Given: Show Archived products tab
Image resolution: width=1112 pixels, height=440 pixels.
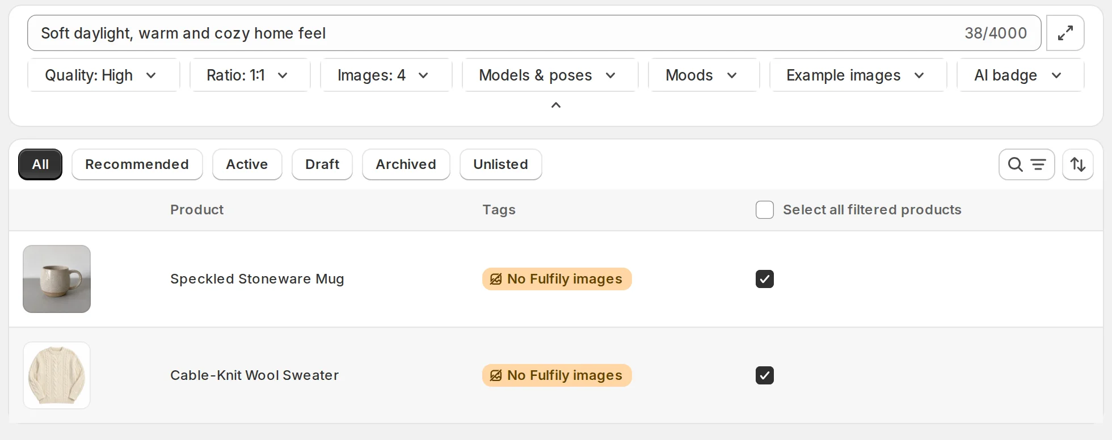Looking at the screenshot, I should (406, 164).
